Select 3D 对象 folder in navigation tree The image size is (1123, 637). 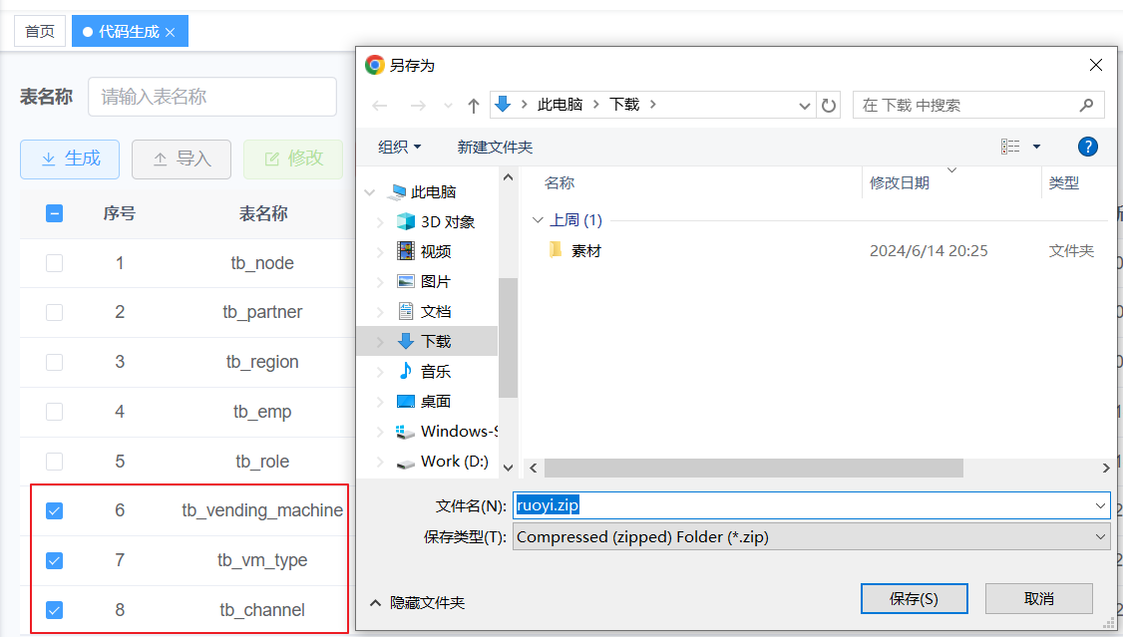pos(447,221)
